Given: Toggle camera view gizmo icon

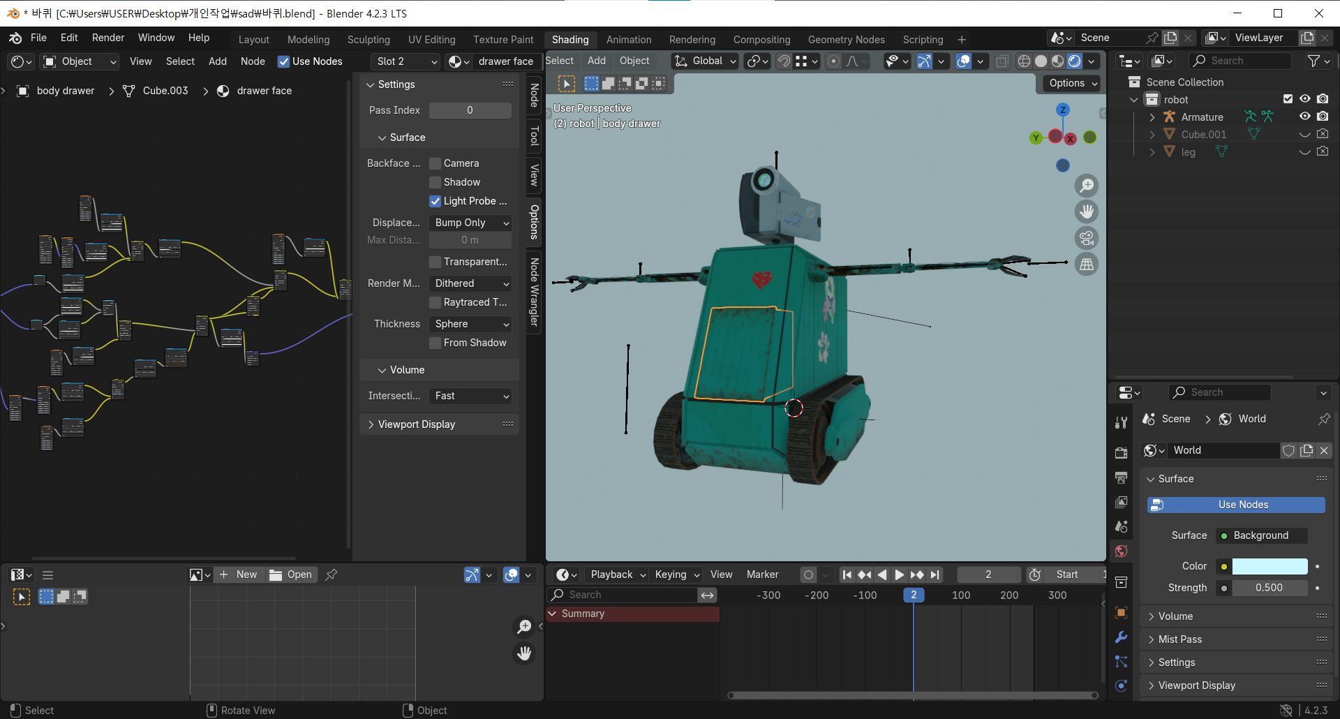Looking at the screenshot, I should (x=1087, y=238).
